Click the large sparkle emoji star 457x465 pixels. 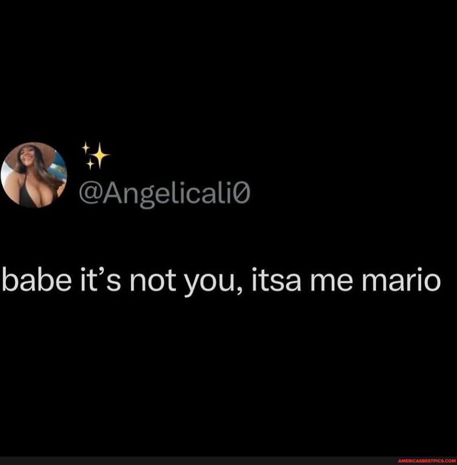point(100,155)
